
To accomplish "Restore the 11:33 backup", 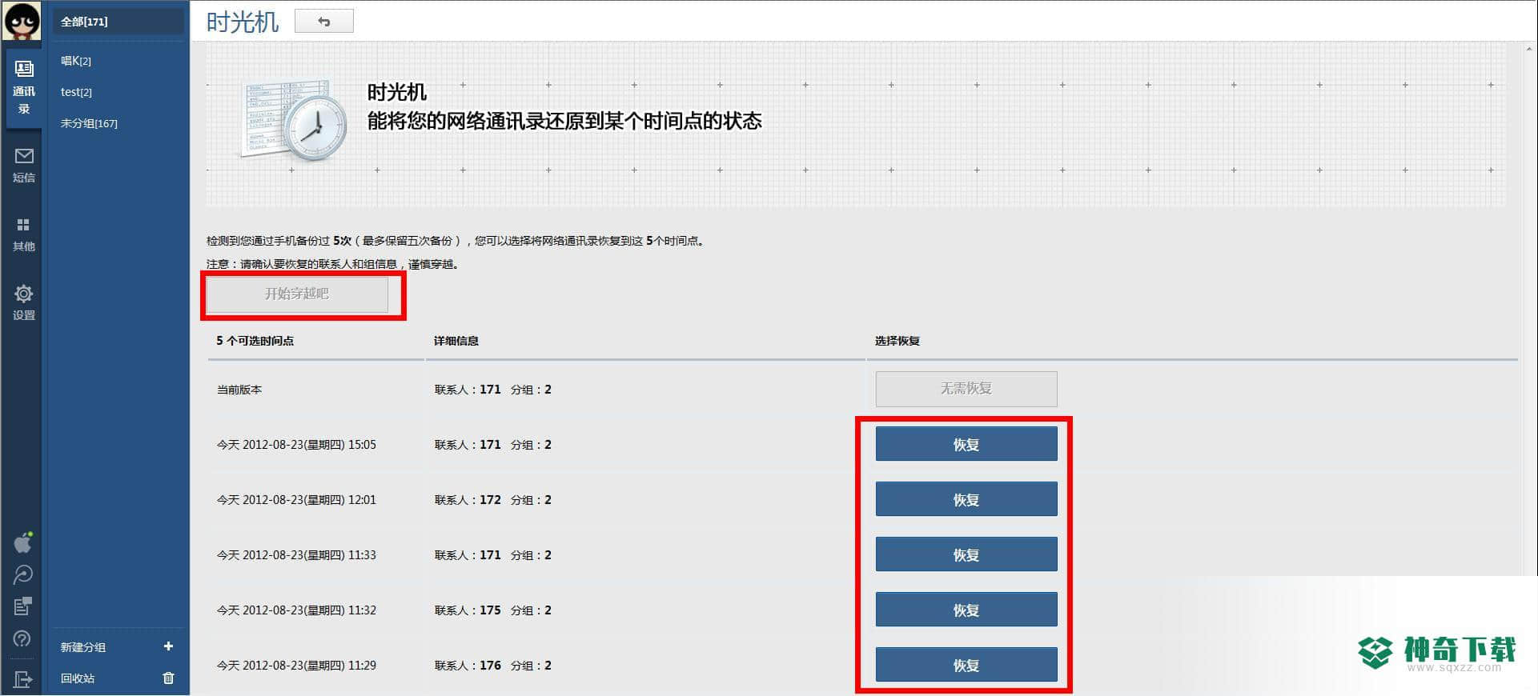I will coord(966,554).
